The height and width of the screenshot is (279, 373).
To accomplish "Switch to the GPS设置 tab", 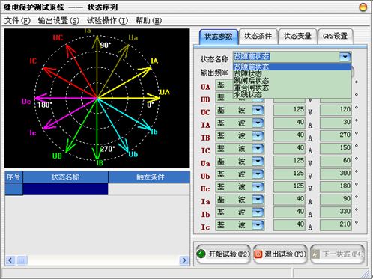I will tap(335, 37).
